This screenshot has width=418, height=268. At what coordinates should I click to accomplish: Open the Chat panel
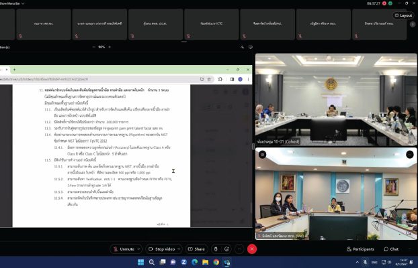click(x=392, y=249)
